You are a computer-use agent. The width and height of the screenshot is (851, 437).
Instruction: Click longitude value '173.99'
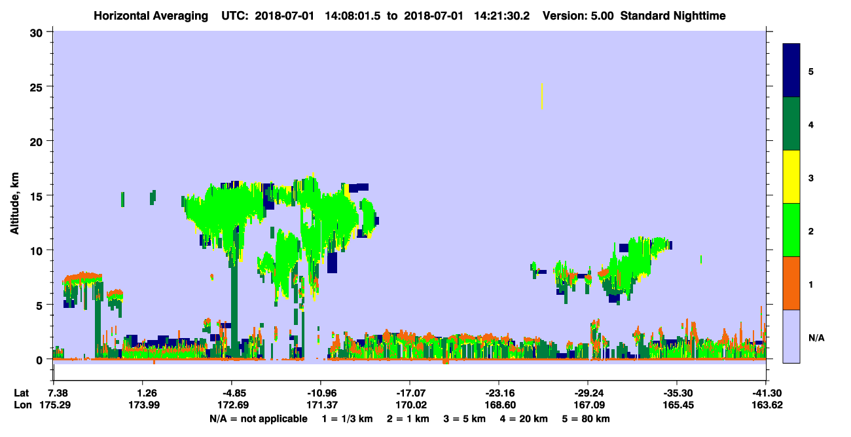[144, 405]
